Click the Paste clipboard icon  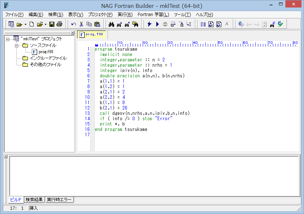(x=97, y=24)
